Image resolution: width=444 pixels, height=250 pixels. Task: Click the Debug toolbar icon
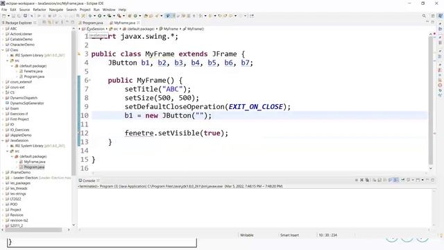[90, 16]
